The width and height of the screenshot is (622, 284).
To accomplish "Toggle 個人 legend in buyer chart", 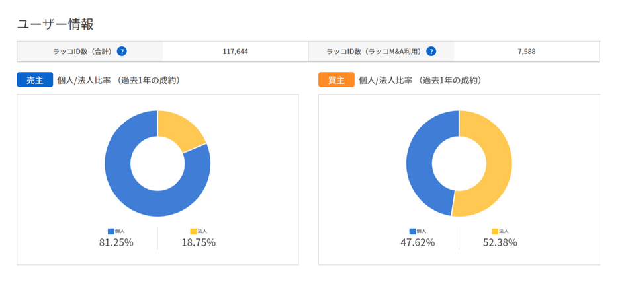I will pos(418,231).
